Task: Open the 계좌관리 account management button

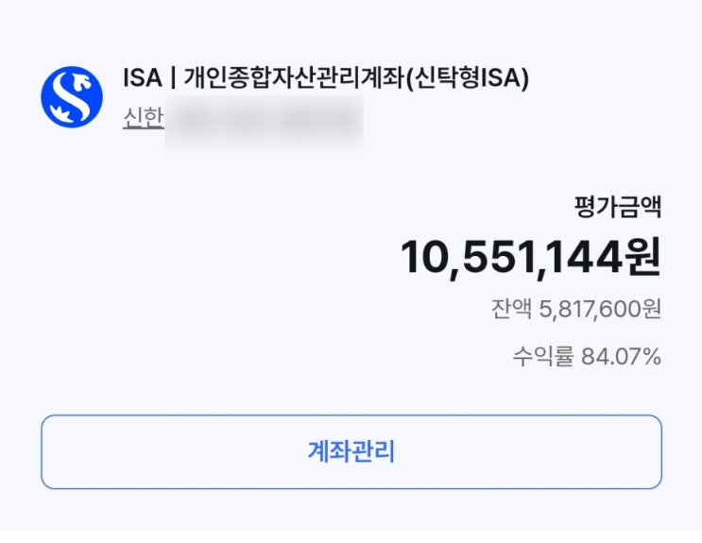Action: click(x=351, y=451)
